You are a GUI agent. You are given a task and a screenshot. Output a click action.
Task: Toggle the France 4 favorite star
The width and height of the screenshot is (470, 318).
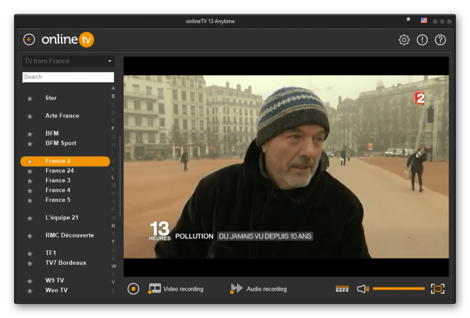pos(30,191)
